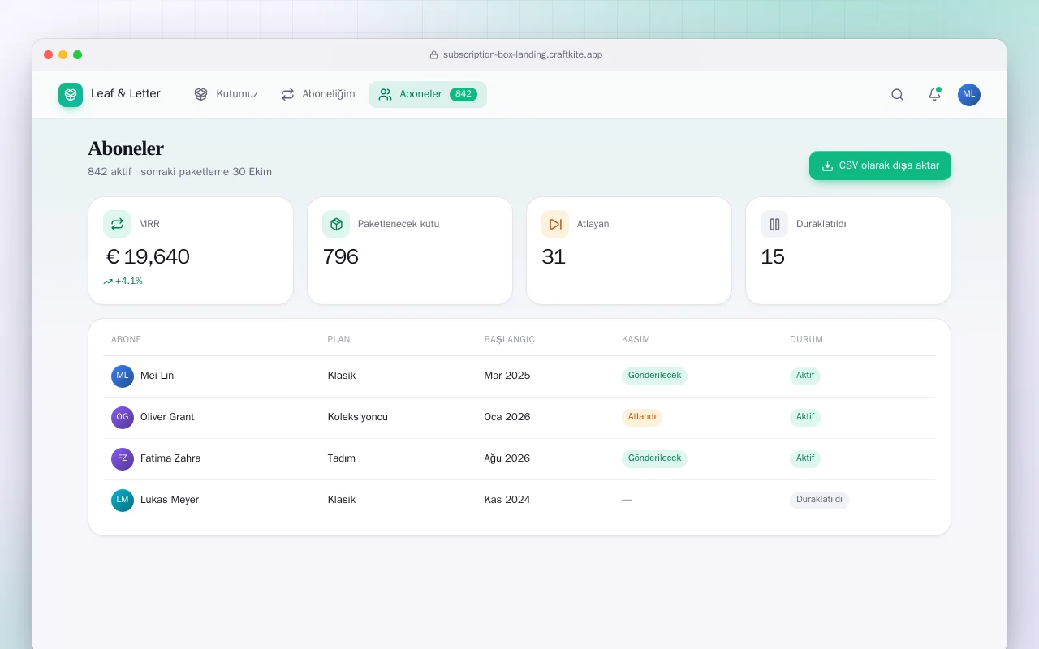Screen dimensions: 1039x649
Task: Click the Leaf & Letter logo icon
Action: [71, 95]
